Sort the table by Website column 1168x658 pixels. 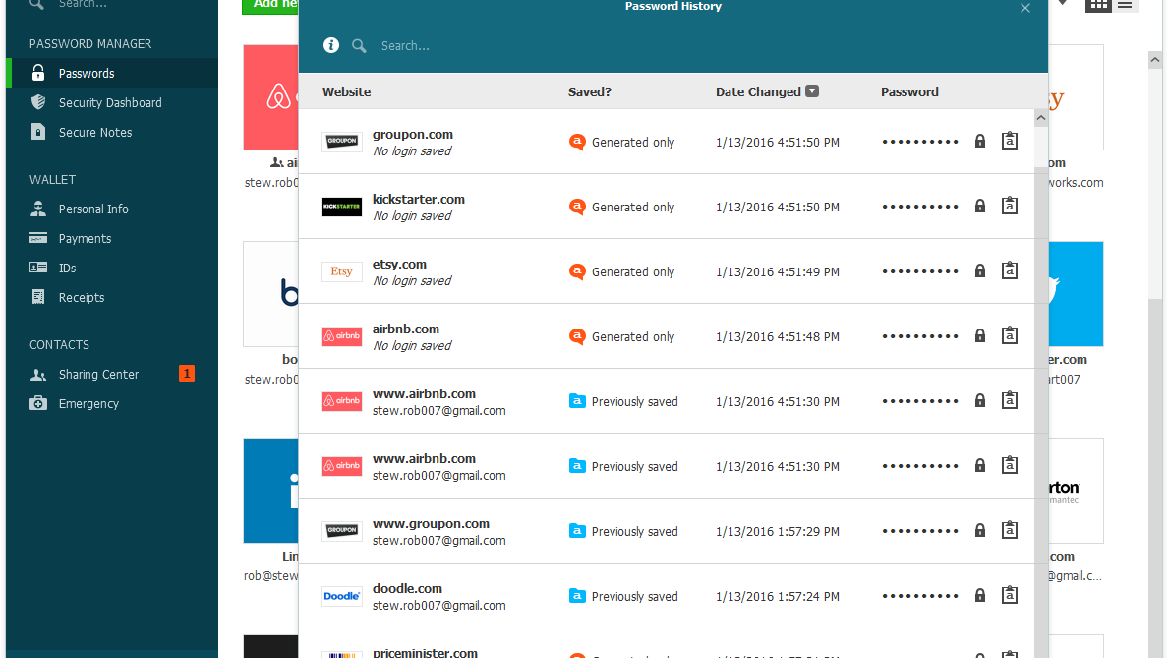pyautogui.click(x=346, y=91)
